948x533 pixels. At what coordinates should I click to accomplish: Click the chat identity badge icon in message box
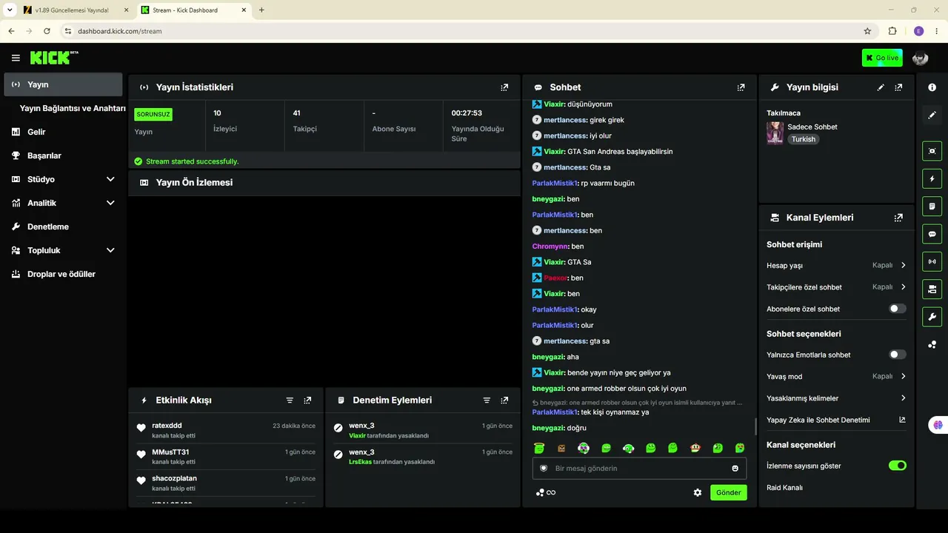tap(544, 469)
